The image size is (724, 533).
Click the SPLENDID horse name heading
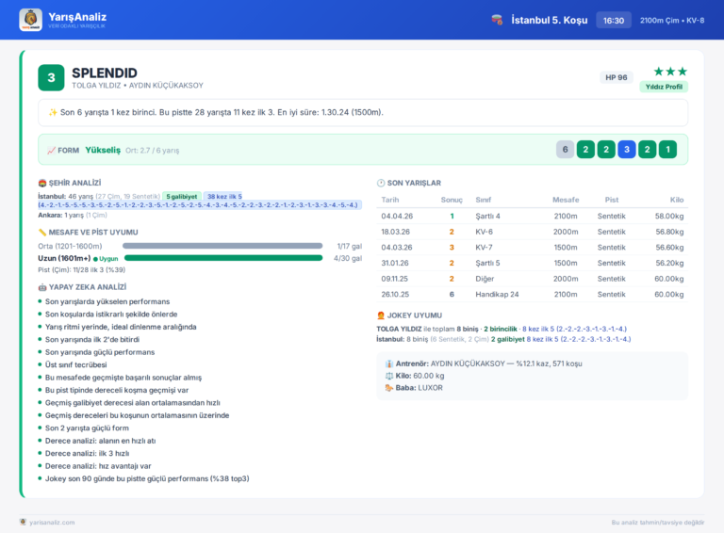click(x=105, y=73)
